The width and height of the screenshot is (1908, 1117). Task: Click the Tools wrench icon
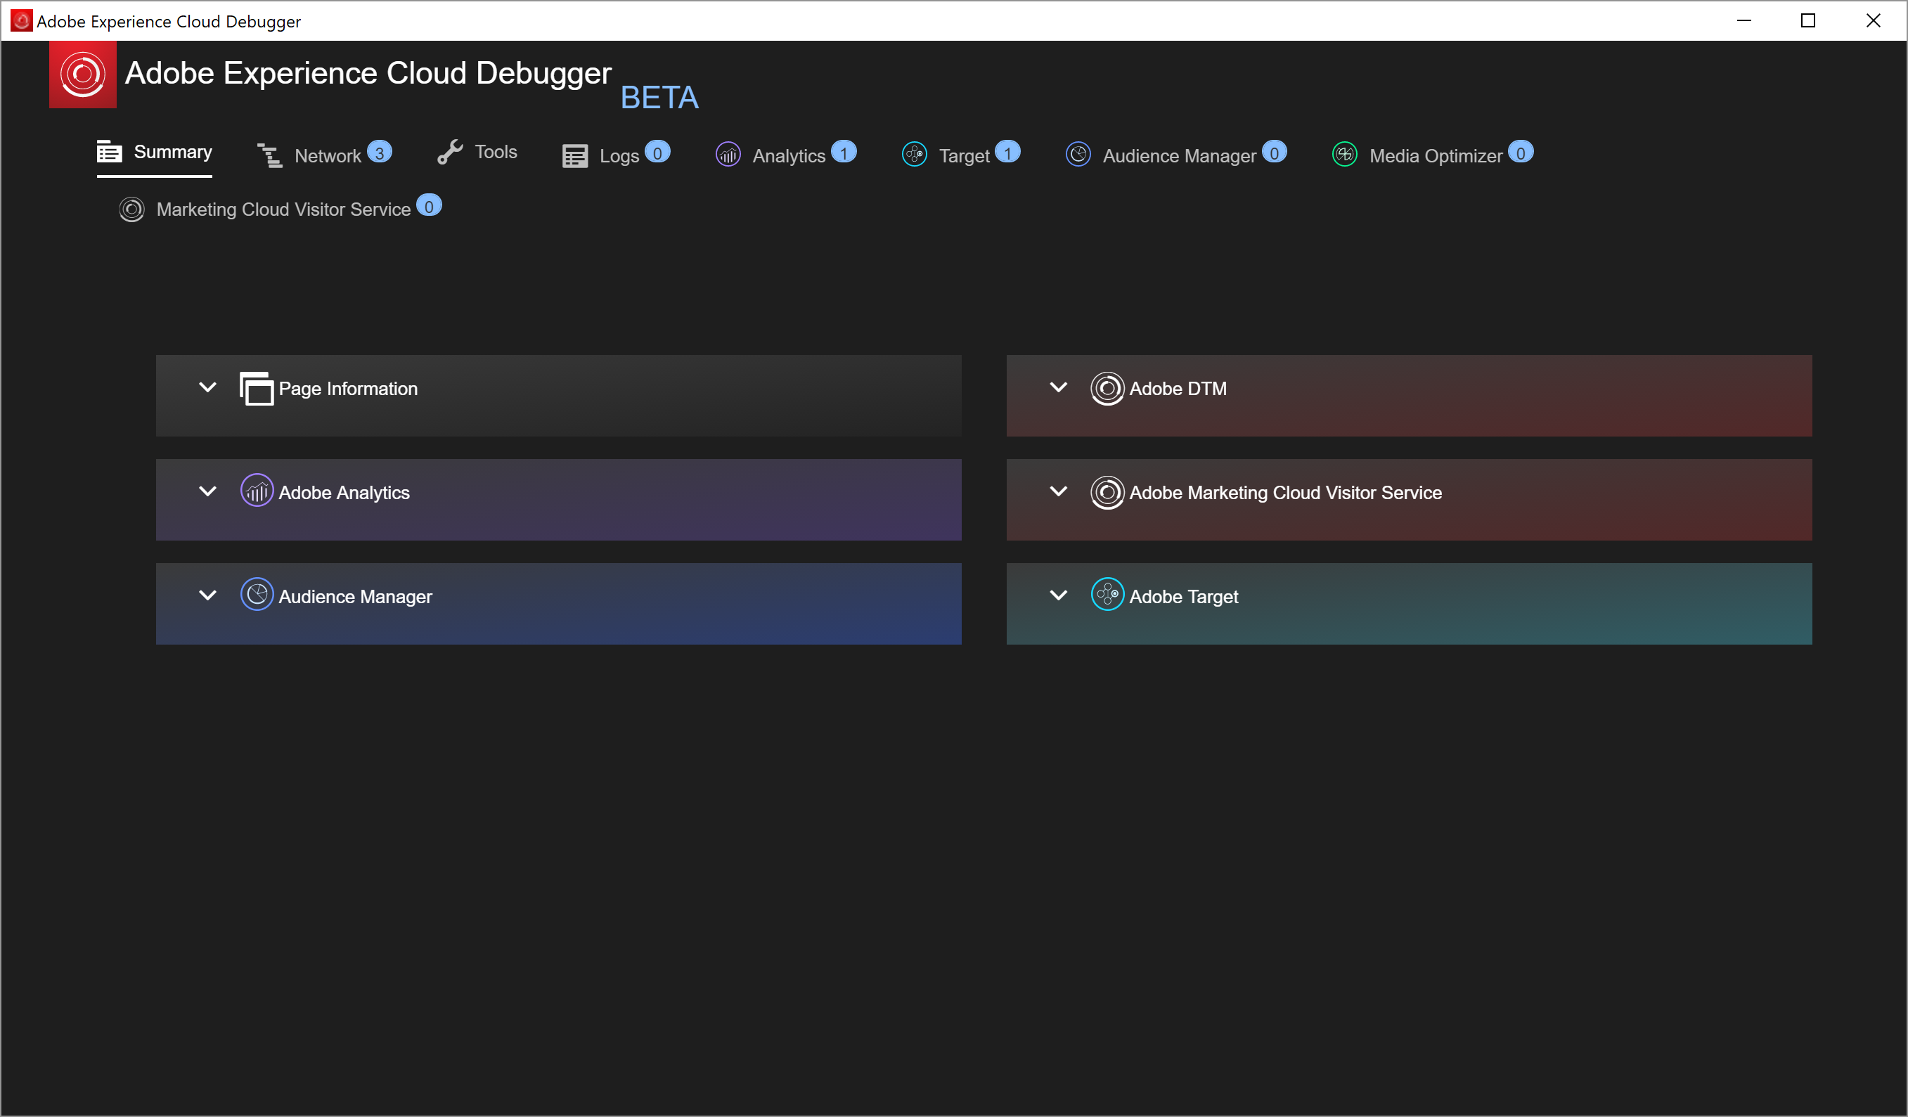[x=450, y=153]
